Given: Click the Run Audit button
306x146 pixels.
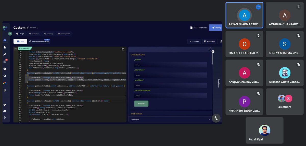Looking at the screenshot, I should coord(209,41).
